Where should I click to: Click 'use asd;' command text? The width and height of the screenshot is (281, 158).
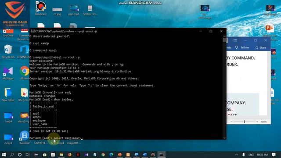[65, 93]
